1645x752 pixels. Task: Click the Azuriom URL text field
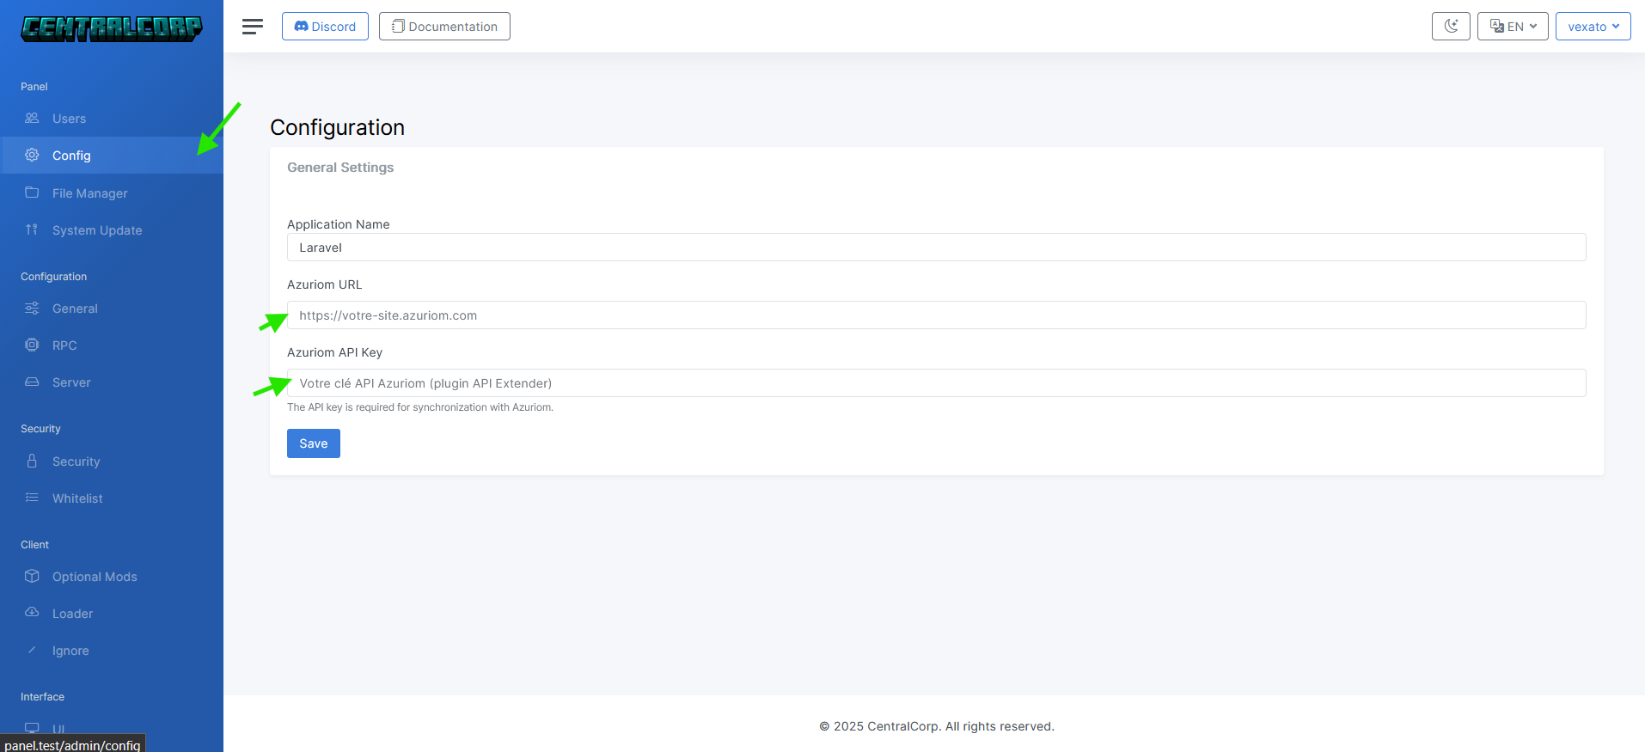936,315
